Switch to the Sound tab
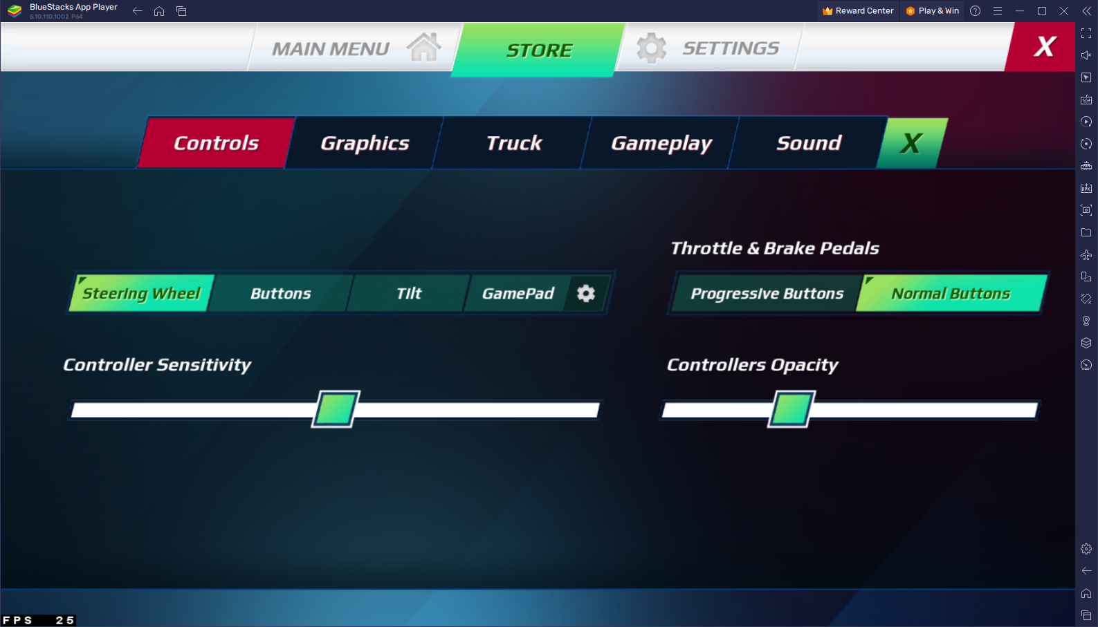The width and height of the screenshot is (1098, 627). (x=809, y=143)
